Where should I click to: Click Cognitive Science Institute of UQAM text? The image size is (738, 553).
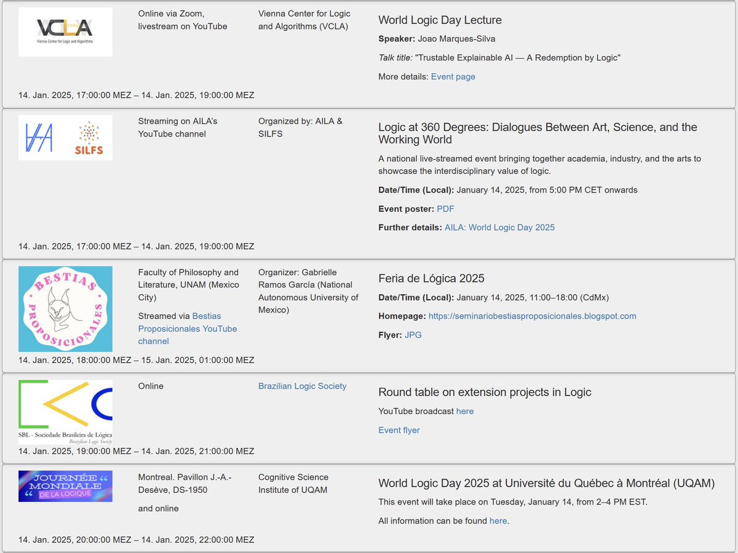pyautogui.click(x=293, y=483)
